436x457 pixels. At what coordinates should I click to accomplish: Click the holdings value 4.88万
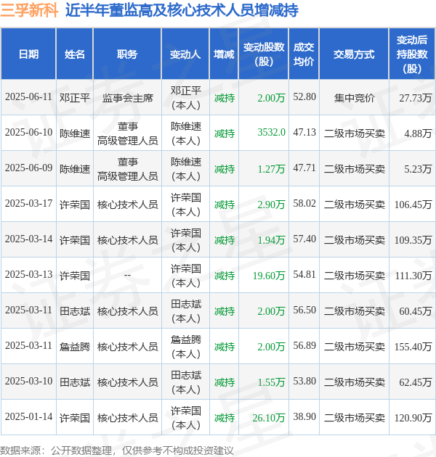(x=418, y=133)
